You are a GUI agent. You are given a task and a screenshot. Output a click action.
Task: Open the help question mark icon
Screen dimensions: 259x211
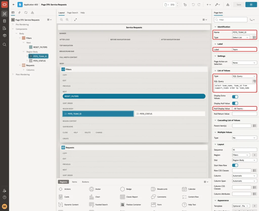coord(5,197)
